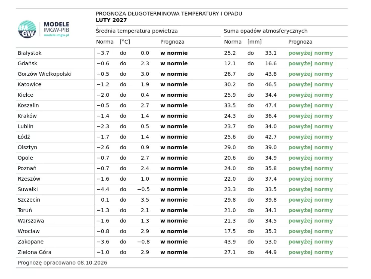Select the Suwałki city name
Screen dimensions: 371x279
point(28,190)
